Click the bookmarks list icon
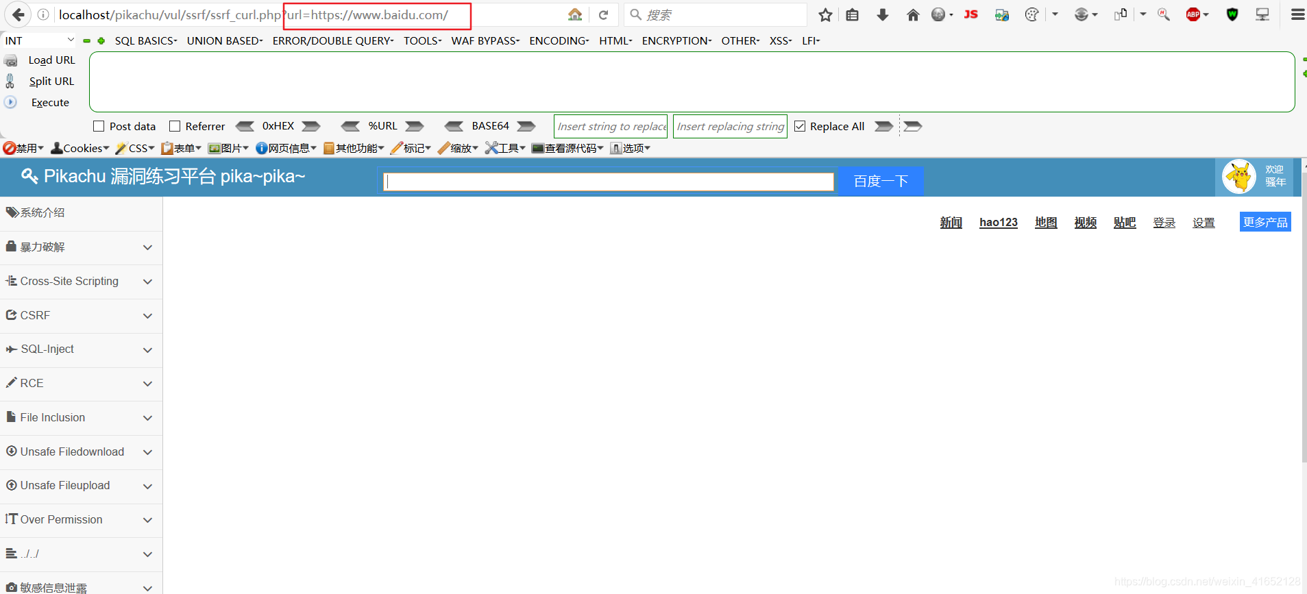The image size is (1307, 594). 852,14
